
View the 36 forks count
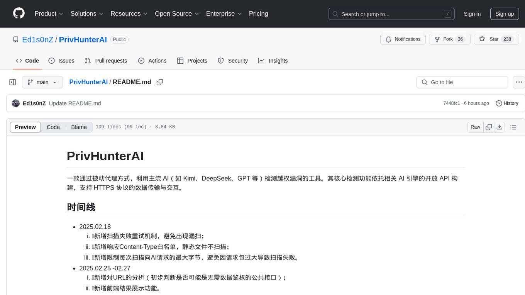(x=460, y=39)
